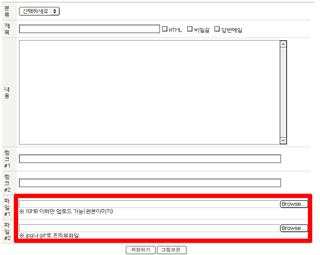Click the 파일 #1 file path field
Image resolution: width=320 pixels, height=255 pixels.
click(149, 204)
